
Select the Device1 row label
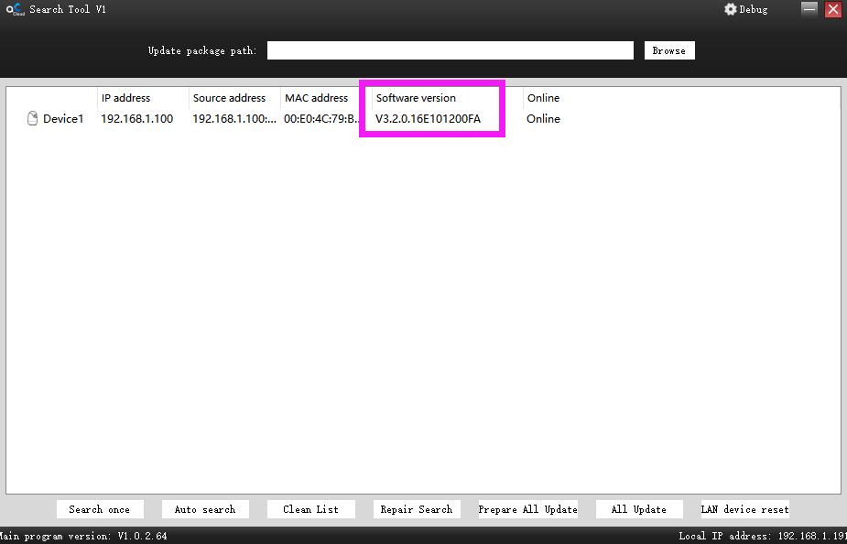63,119
